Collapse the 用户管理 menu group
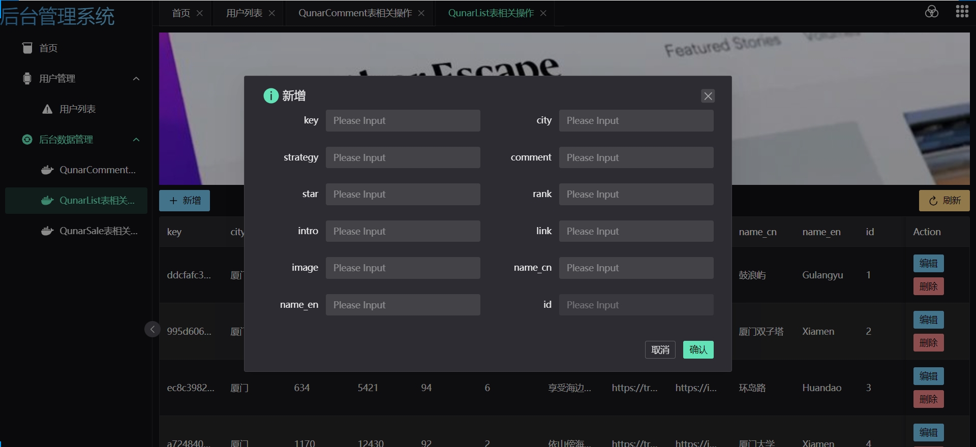This screenshot has height=447, width=976. [136, 79]
